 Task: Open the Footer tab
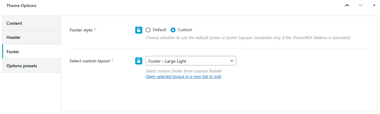click(x=31, y=52)
